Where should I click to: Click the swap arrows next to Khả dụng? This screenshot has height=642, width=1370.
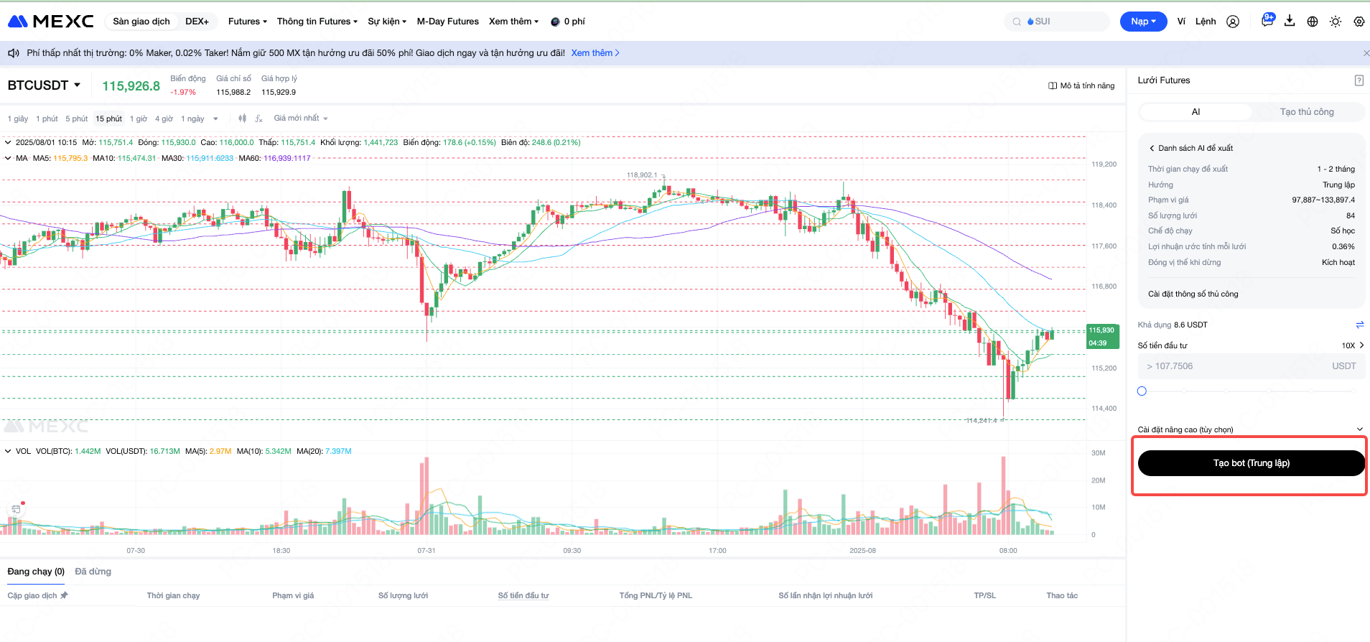click(x=1359, y=325)
